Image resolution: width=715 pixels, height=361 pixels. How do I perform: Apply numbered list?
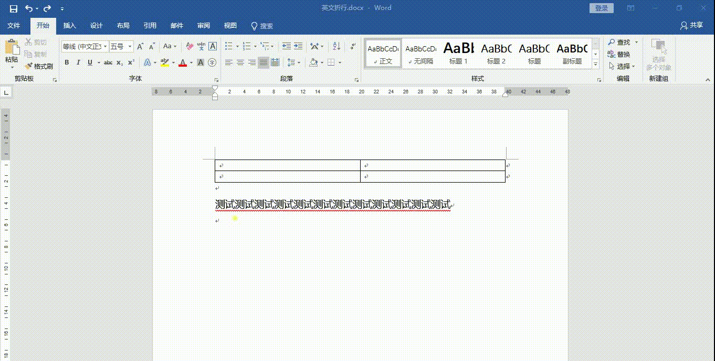[247, 47]
